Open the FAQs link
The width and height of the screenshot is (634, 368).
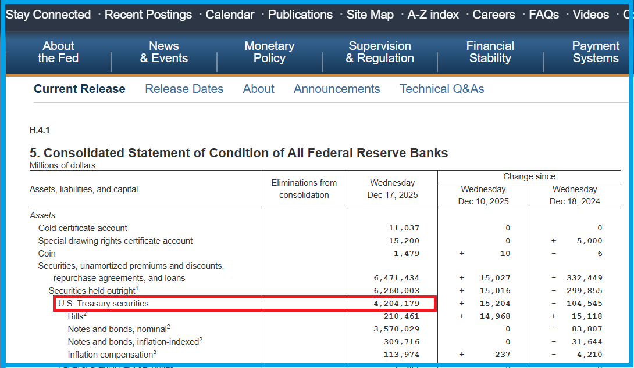544,15
